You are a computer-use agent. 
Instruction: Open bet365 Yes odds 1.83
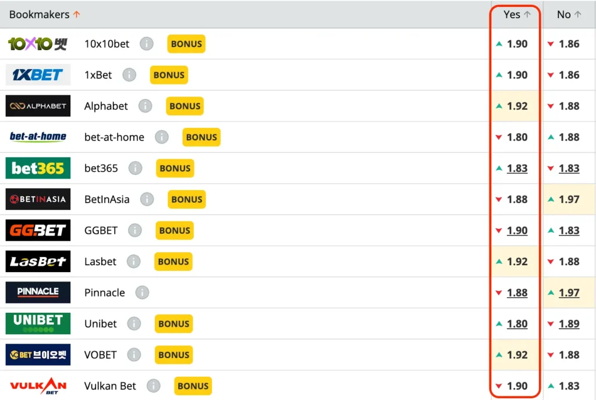517,168
